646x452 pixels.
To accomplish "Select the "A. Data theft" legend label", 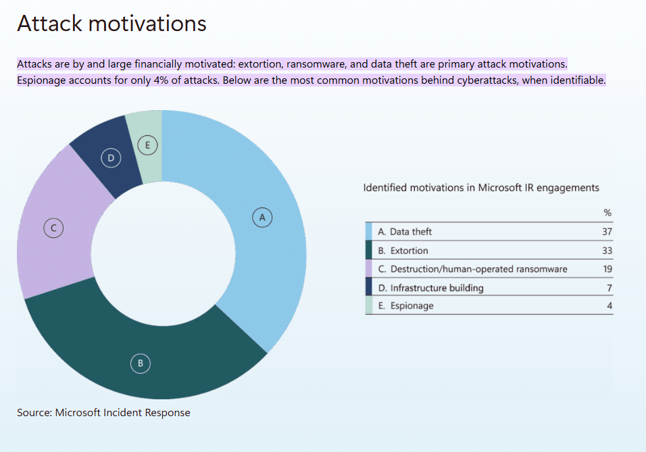I will pyautogui.click(x=405, y=232).
